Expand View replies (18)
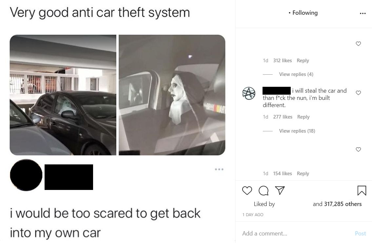Viewport: 372px width, 243px height. pos(297,131)
